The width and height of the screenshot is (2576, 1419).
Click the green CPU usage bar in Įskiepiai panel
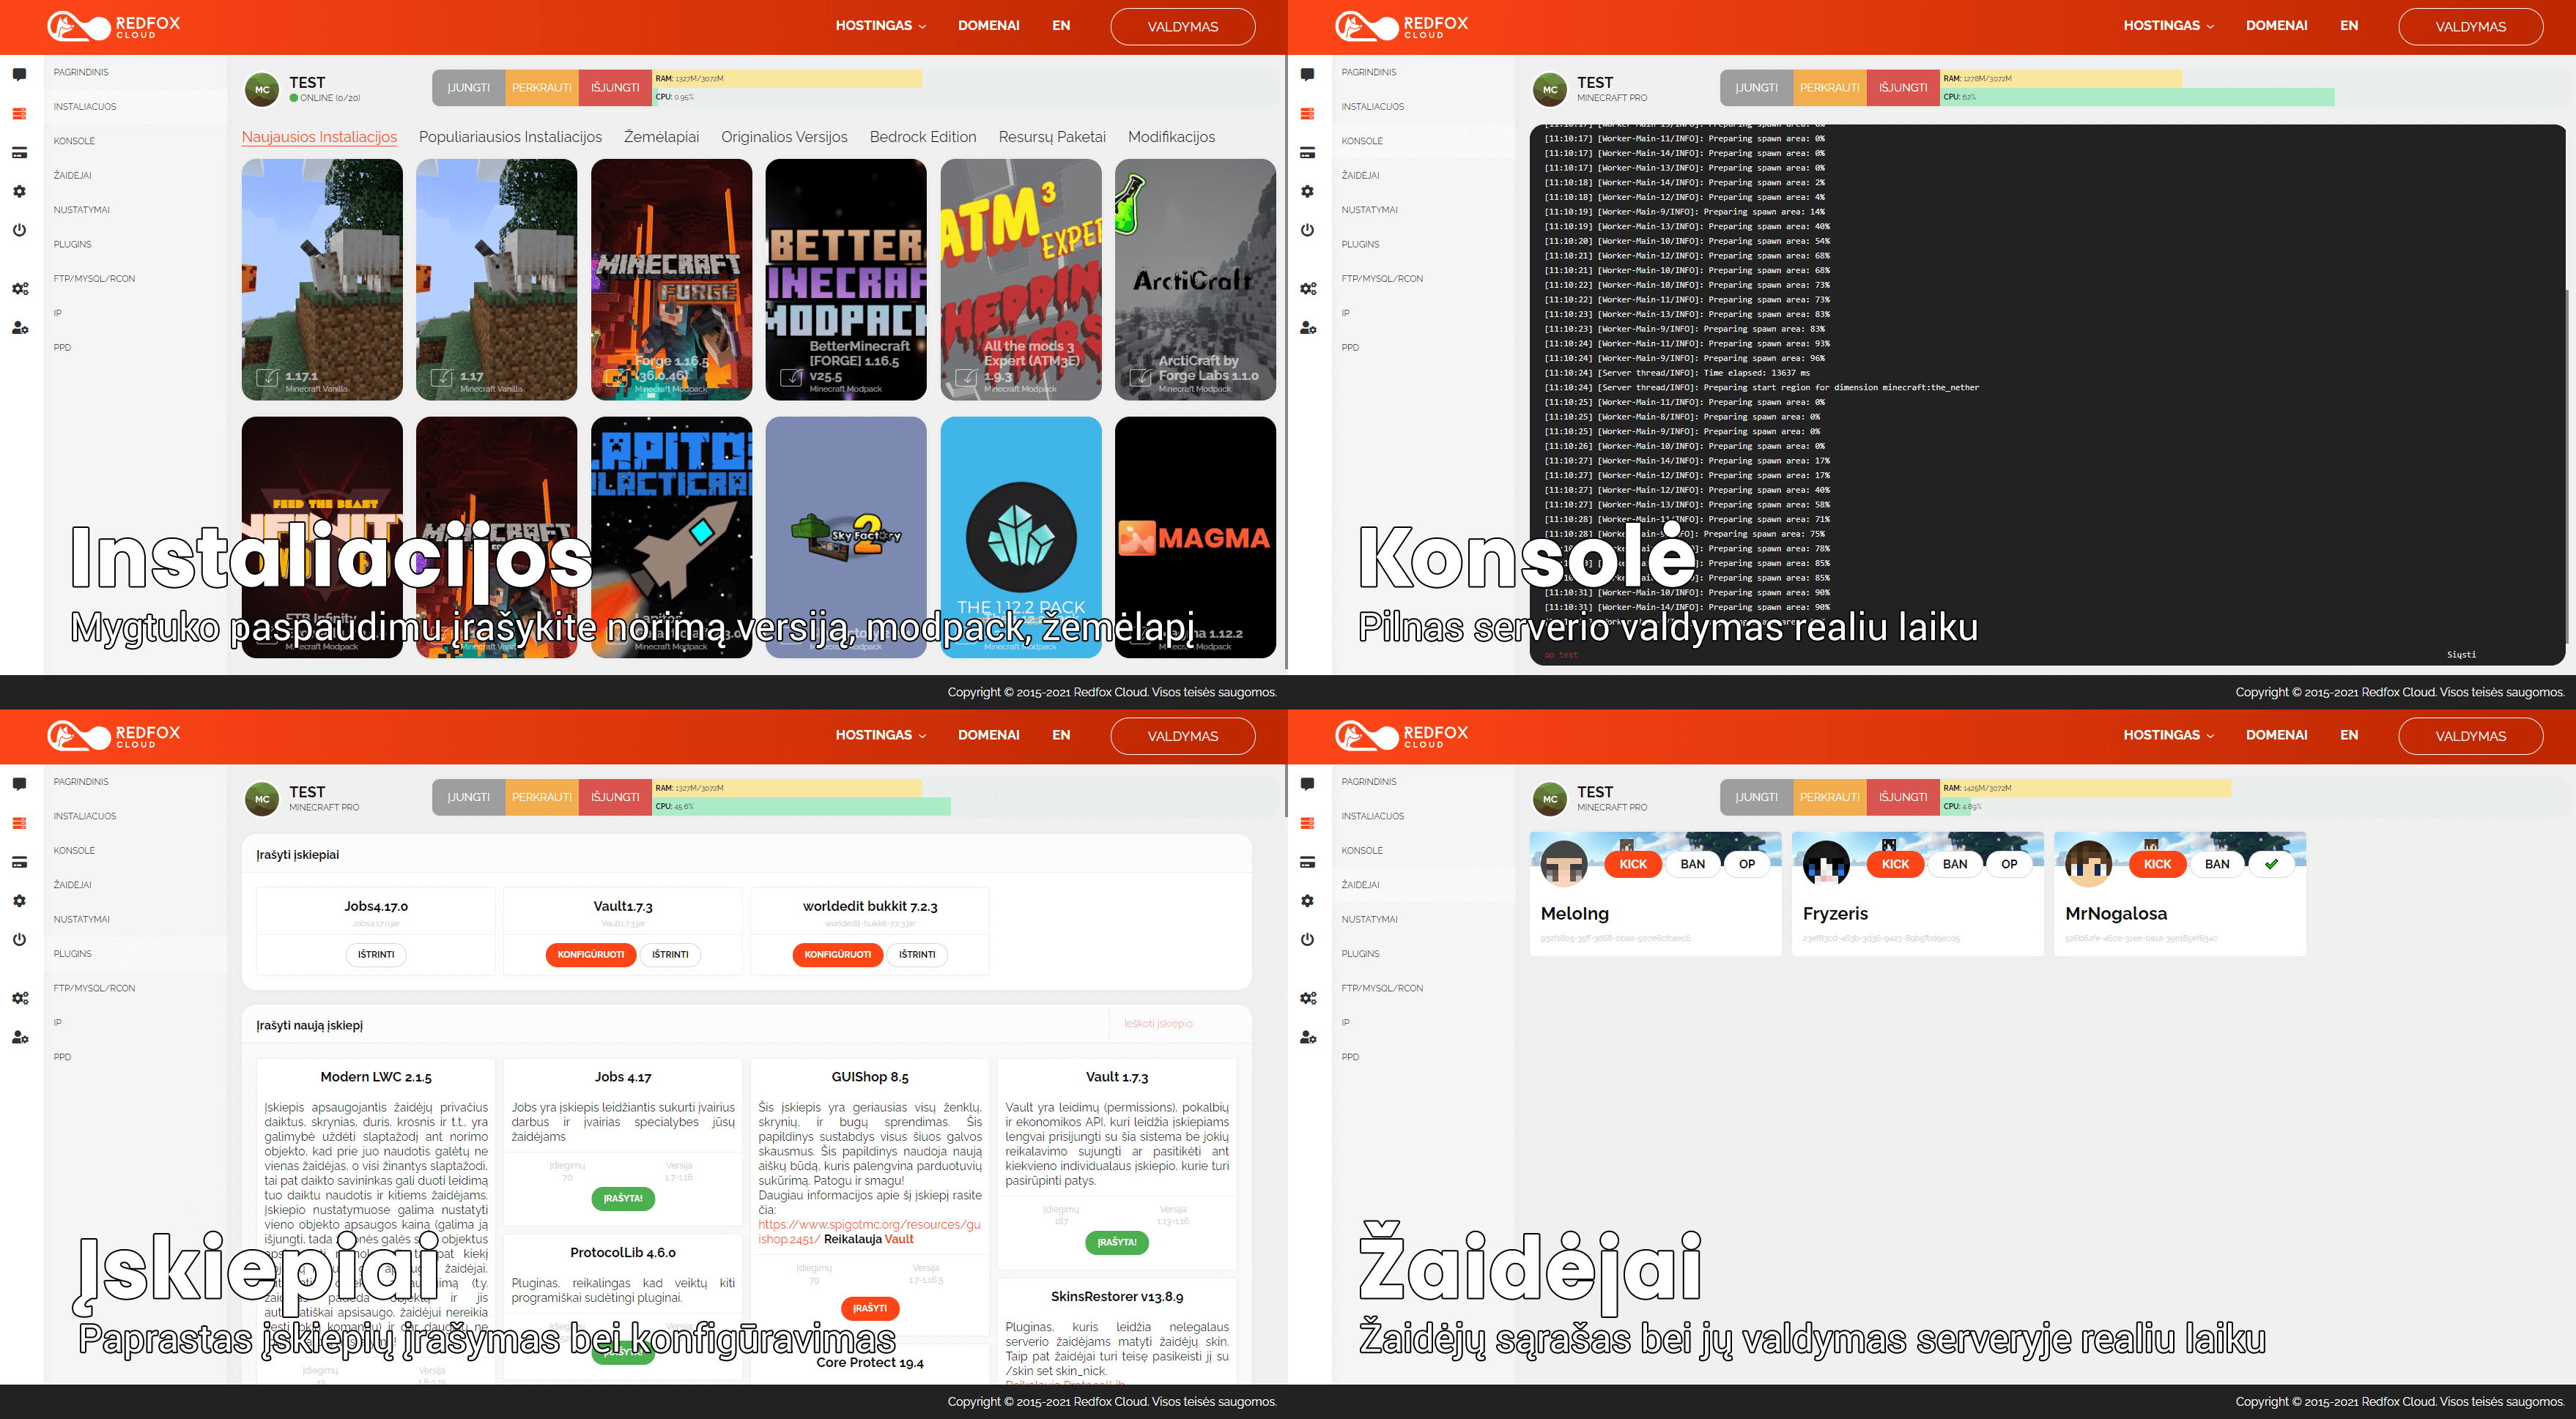tap(801, 806)
